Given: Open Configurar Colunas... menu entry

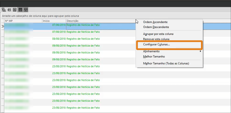Looking at the screenshot, I should click(156, 44).
